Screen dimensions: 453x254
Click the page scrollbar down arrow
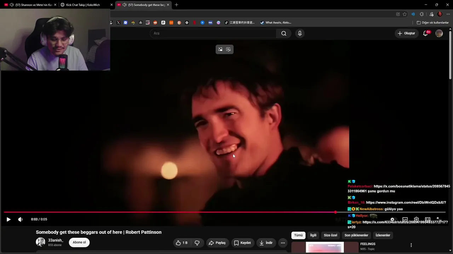coord(450,251)
